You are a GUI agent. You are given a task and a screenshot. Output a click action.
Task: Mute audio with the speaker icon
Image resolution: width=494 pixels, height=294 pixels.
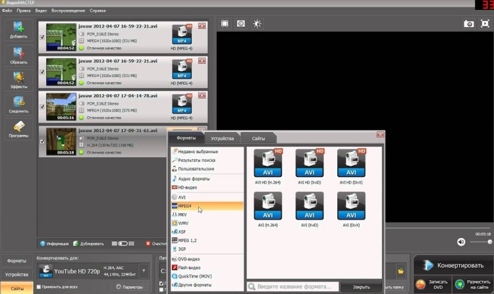pyautogui.click(x=461, y=242)
